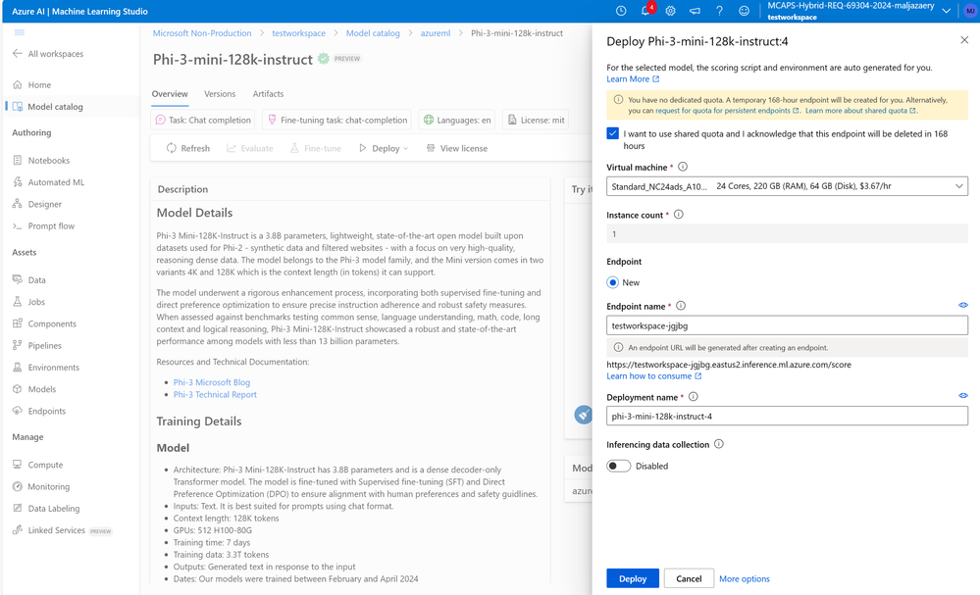This screenshot has width=980, height=595.
Task: Click the smiley feedback icon
Action: pyautogui.click(x=744, y=11)
